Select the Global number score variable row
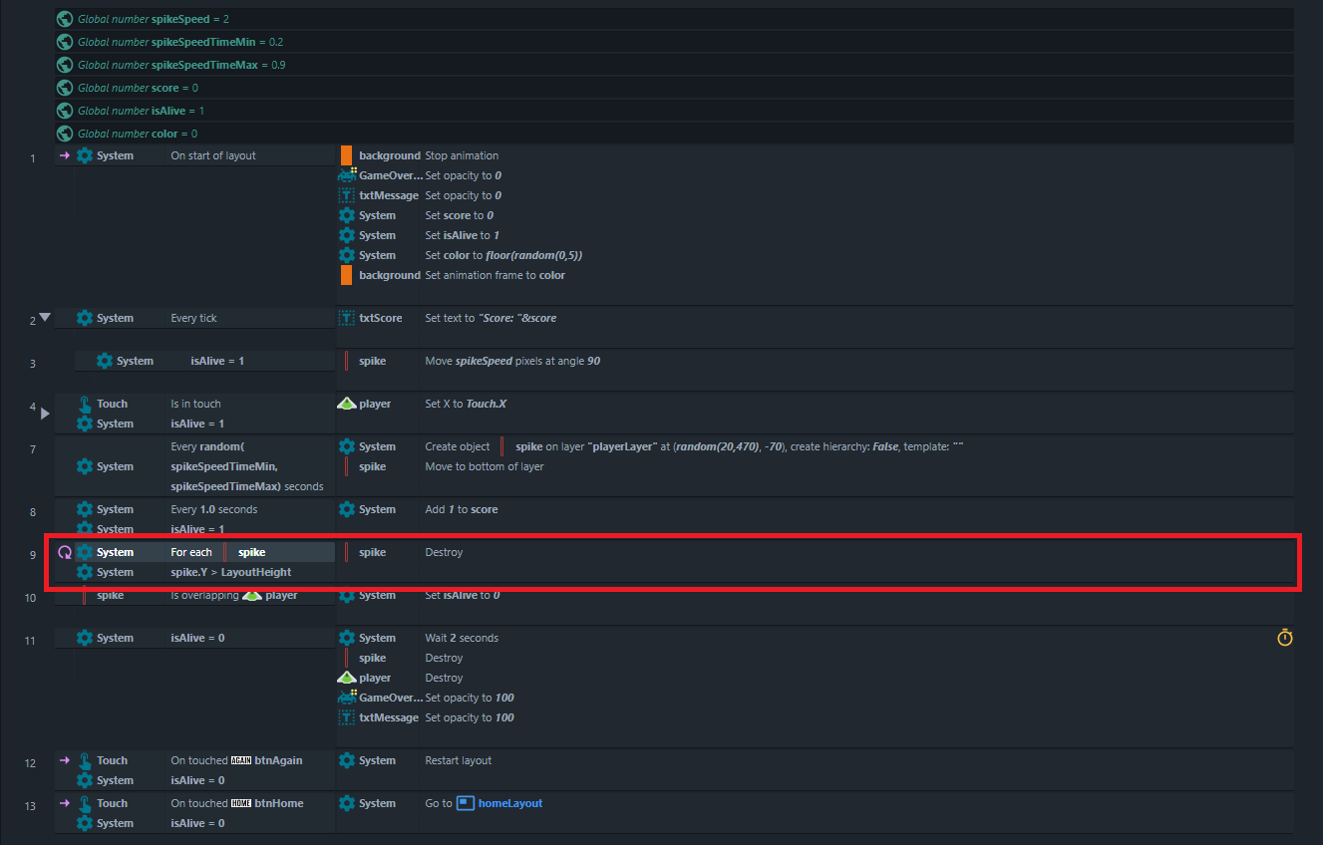The image size is (1323, 845). [x=675, y=88]
